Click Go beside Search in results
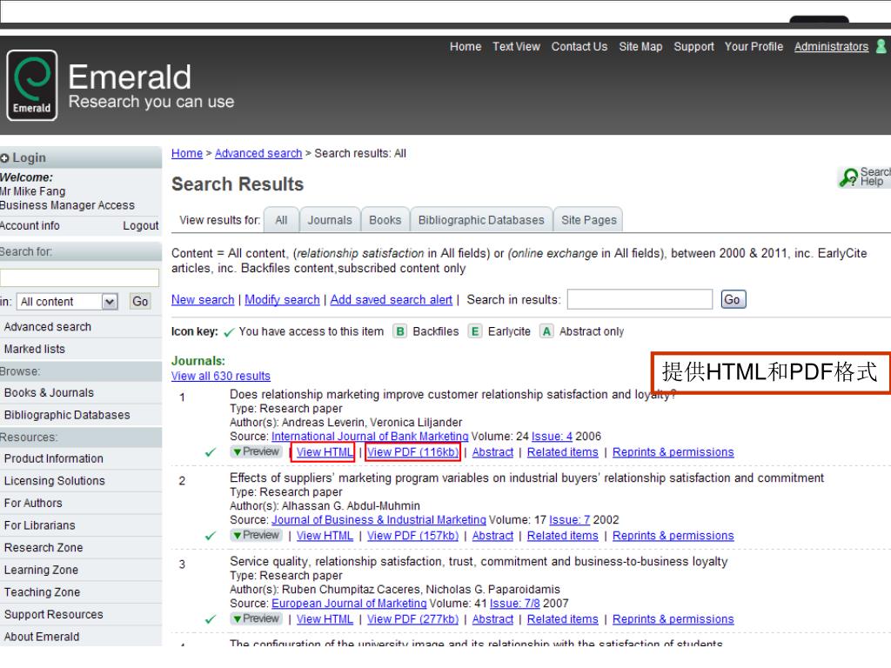891x668 pixels. pyautogui.click(x=733, y=299)
